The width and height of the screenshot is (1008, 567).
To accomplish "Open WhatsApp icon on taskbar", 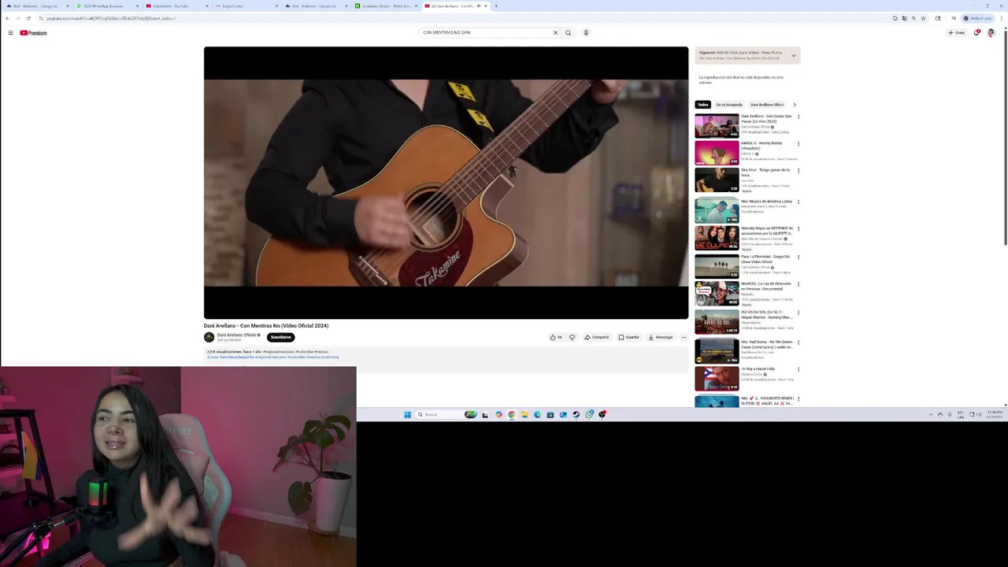I will (x=589, y=414).
